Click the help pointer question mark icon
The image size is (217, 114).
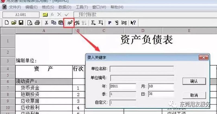(x=133, y=23)
